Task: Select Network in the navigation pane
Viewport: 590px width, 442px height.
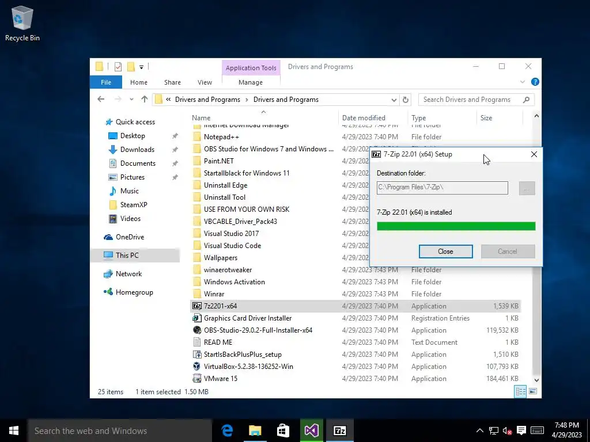Action: (x=128, y=274)
